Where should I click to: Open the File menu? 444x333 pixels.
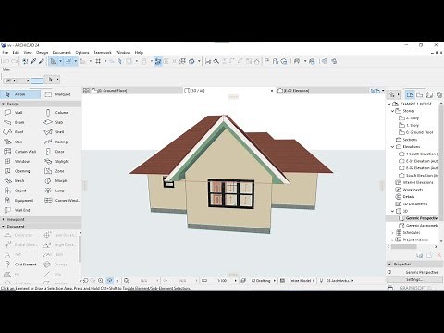[6, 53]
